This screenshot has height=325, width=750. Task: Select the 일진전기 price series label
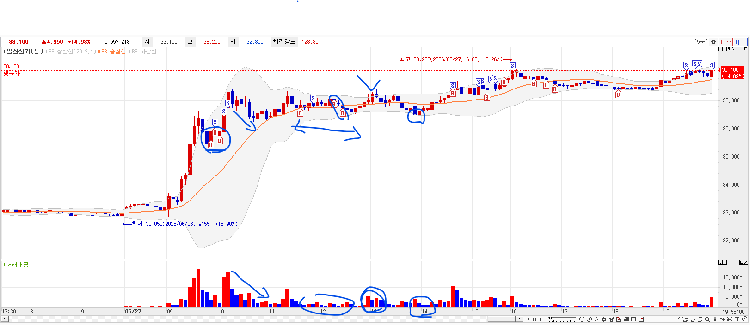coord(25,51)
